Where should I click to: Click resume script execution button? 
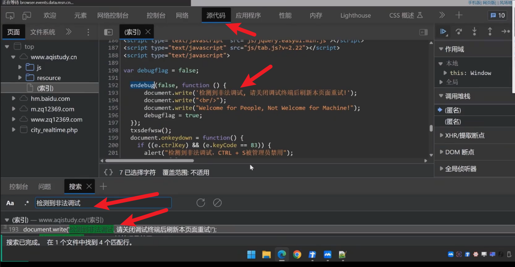(443, 32)
